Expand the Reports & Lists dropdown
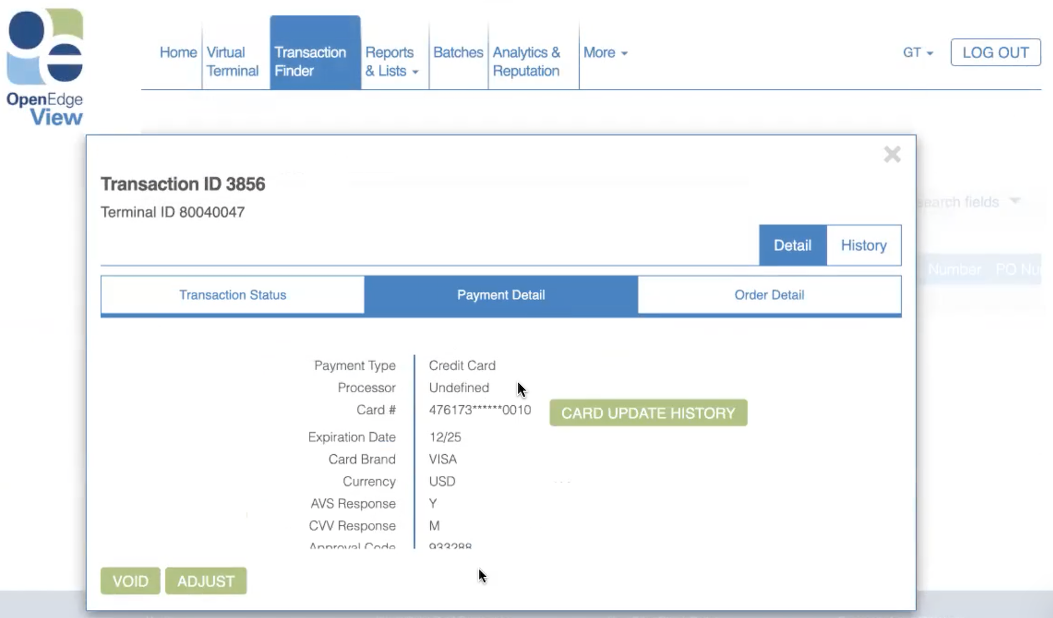 coord(391,61)
